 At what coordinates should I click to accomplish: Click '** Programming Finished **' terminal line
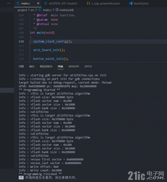[x=40, y=174]
